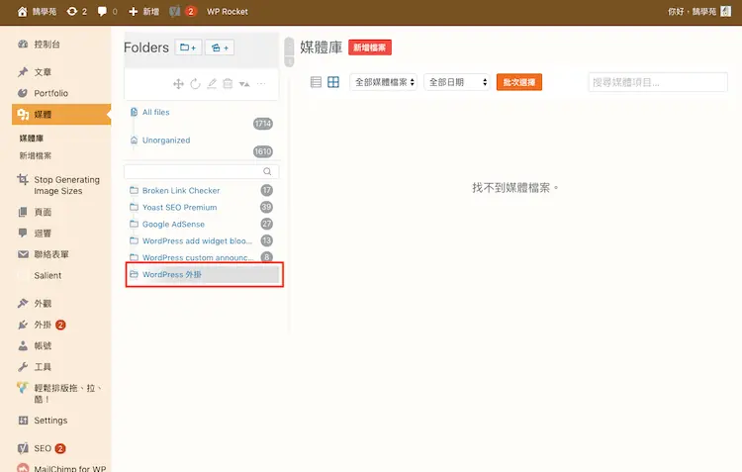The width and height of the screenshot is (742, 472).
Task: Click the add new folder button
Action: (x=188, y=47)
